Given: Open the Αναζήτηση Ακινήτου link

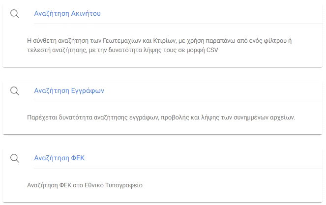Looking at the screenshot, I should (67, 14).
